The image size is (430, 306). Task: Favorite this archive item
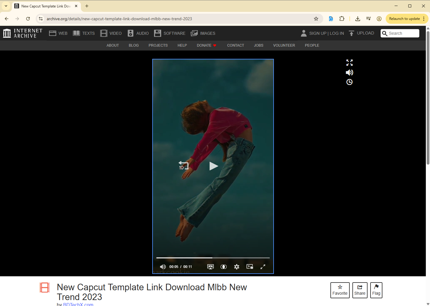coord(340,290)
